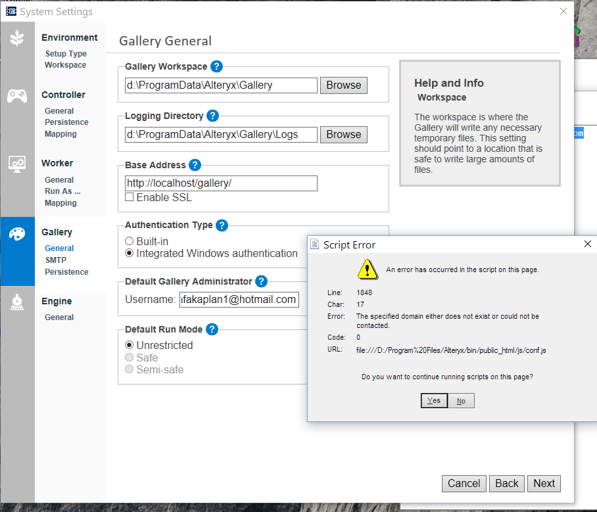Viewport: 597px width, 512px height.
Task: Choose Unrestricted run mode
Action: tap(130, 345)
